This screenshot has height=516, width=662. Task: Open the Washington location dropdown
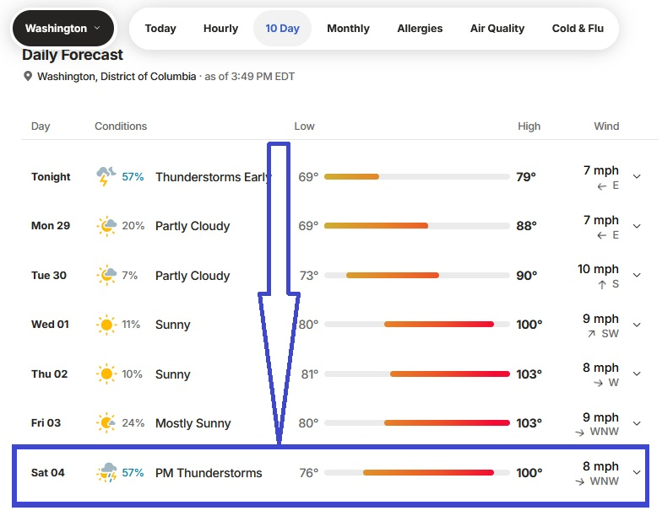(x=62, y=29)
